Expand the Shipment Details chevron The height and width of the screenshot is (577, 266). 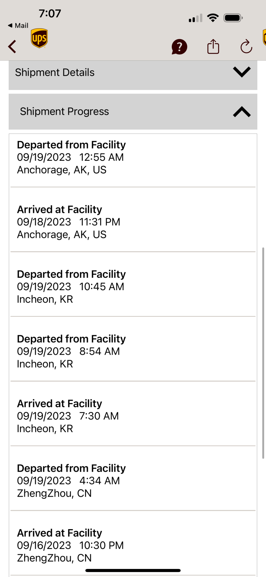pyautogui.click(x=242, y=72)
